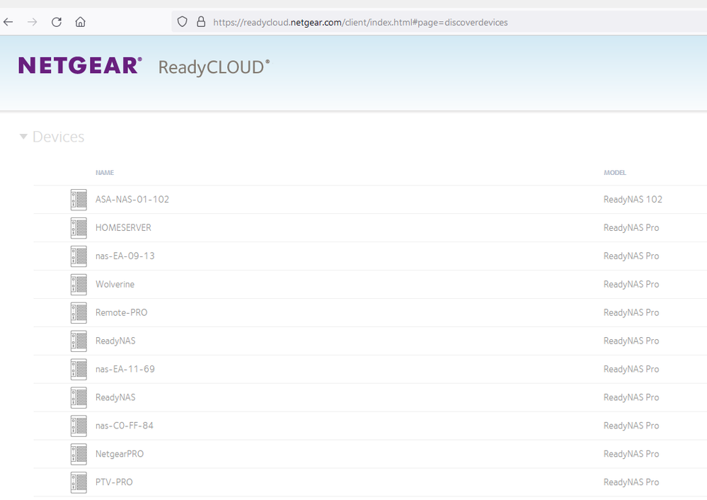
Task: Select the Wolverine NAS device icon
Action: click(x=79, y=285)
